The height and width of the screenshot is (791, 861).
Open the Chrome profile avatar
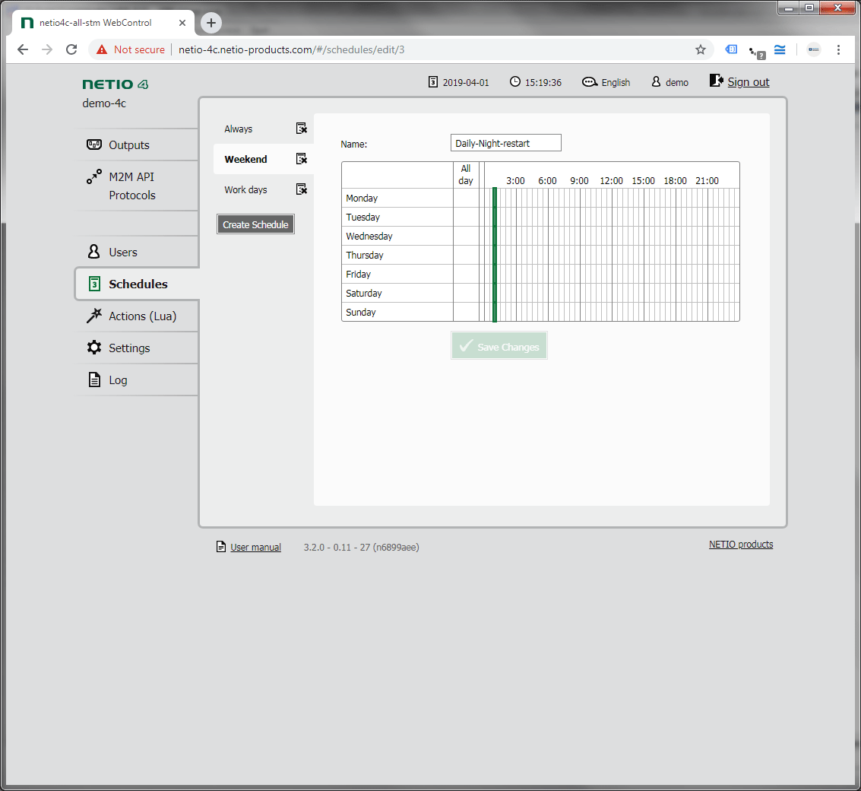coord(814,49)
